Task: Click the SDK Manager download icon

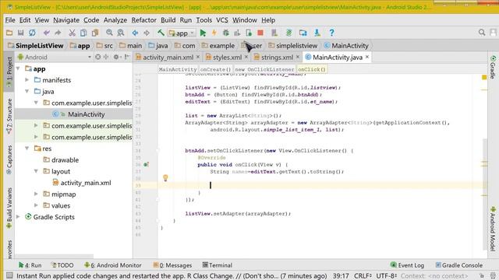Action: 317,33
